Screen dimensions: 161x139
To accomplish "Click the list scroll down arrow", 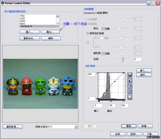I will point(58,26).
